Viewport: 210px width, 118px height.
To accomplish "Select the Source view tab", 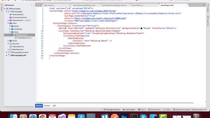I will 39,106.
